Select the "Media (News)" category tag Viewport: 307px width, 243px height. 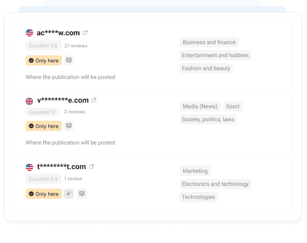pyautogui.click(x=200, y=106)
